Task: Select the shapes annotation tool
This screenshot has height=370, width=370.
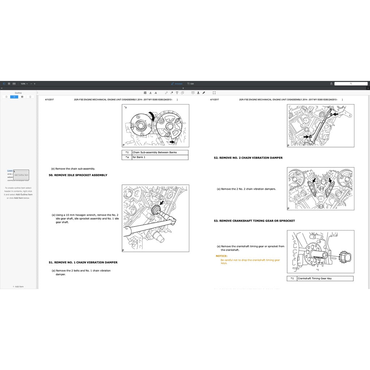Action: 182,92
